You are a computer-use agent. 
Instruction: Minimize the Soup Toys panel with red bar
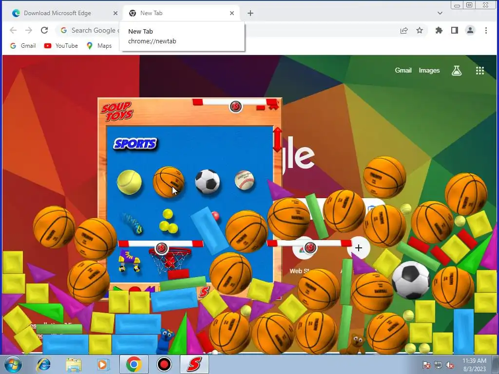[260, 108]
